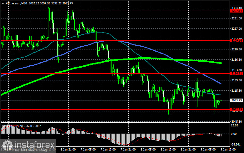Select the 3304.10 price scale value
This screenshot has width=244, height=153.
tap(237, 8)
